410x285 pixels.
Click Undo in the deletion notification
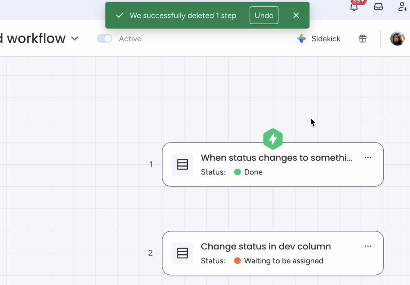[x=264, y=16]
